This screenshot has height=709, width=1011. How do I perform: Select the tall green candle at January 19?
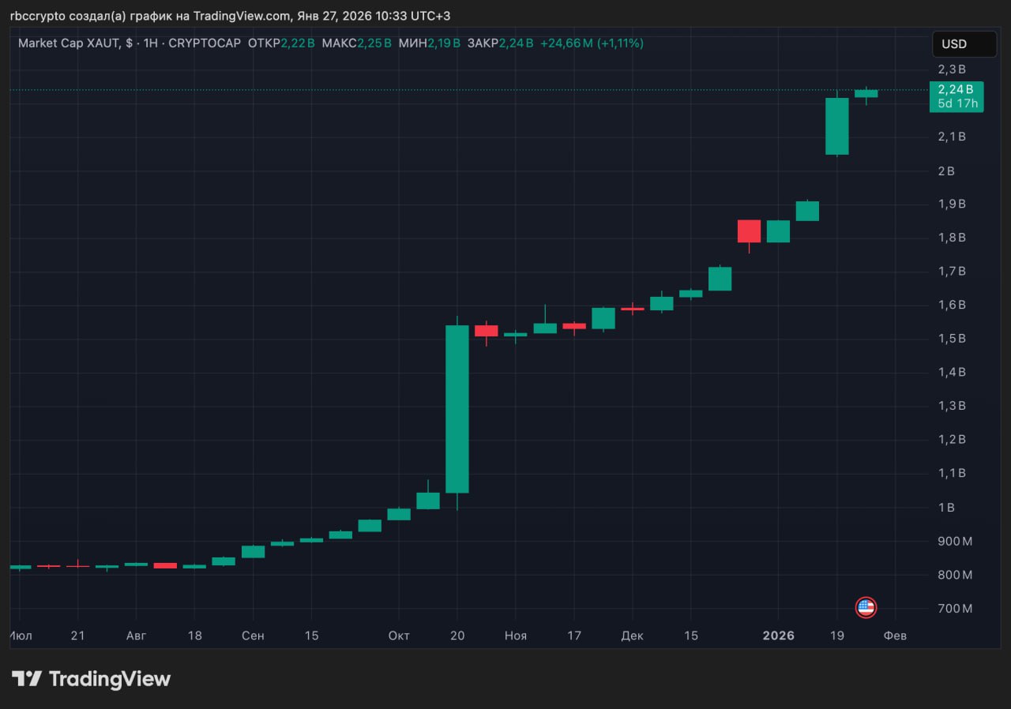click(x=836, y=126)
